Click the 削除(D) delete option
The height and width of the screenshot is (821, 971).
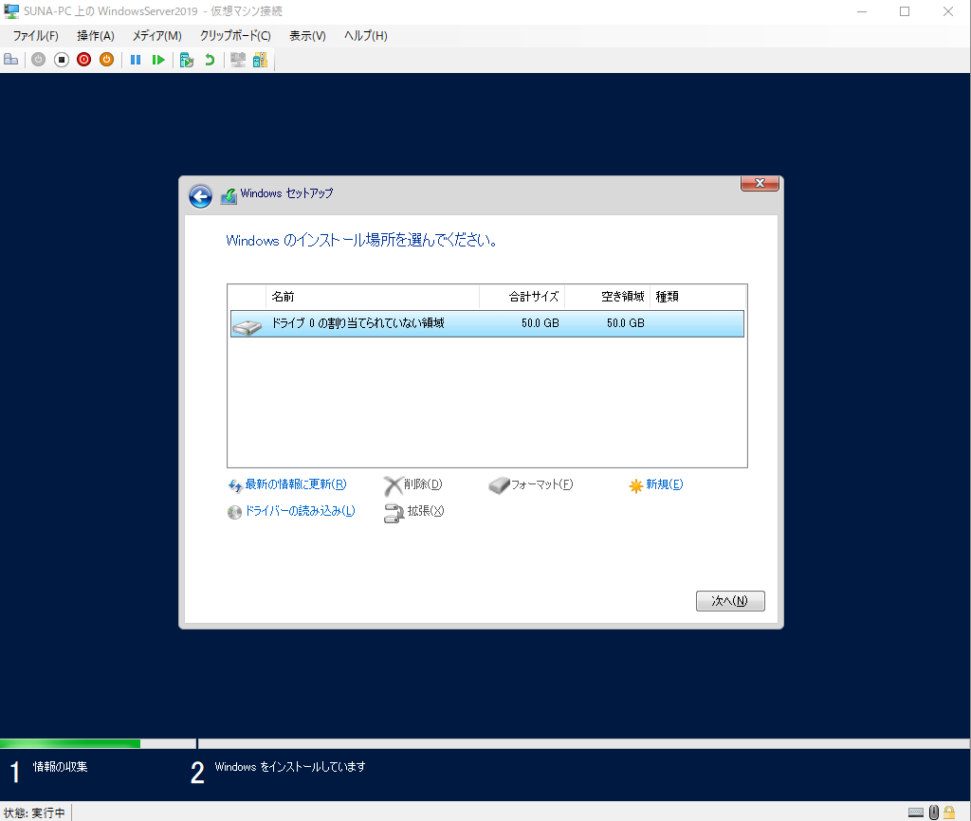(413, 484)
